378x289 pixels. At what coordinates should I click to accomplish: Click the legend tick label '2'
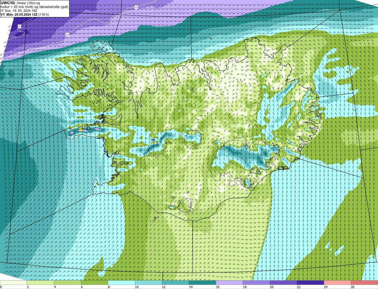28,287
